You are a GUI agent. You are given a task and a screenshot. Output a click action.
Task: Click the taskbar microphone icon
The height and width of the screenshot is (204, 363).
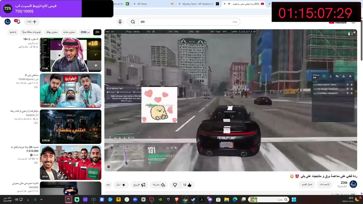[x=35, y=199]
